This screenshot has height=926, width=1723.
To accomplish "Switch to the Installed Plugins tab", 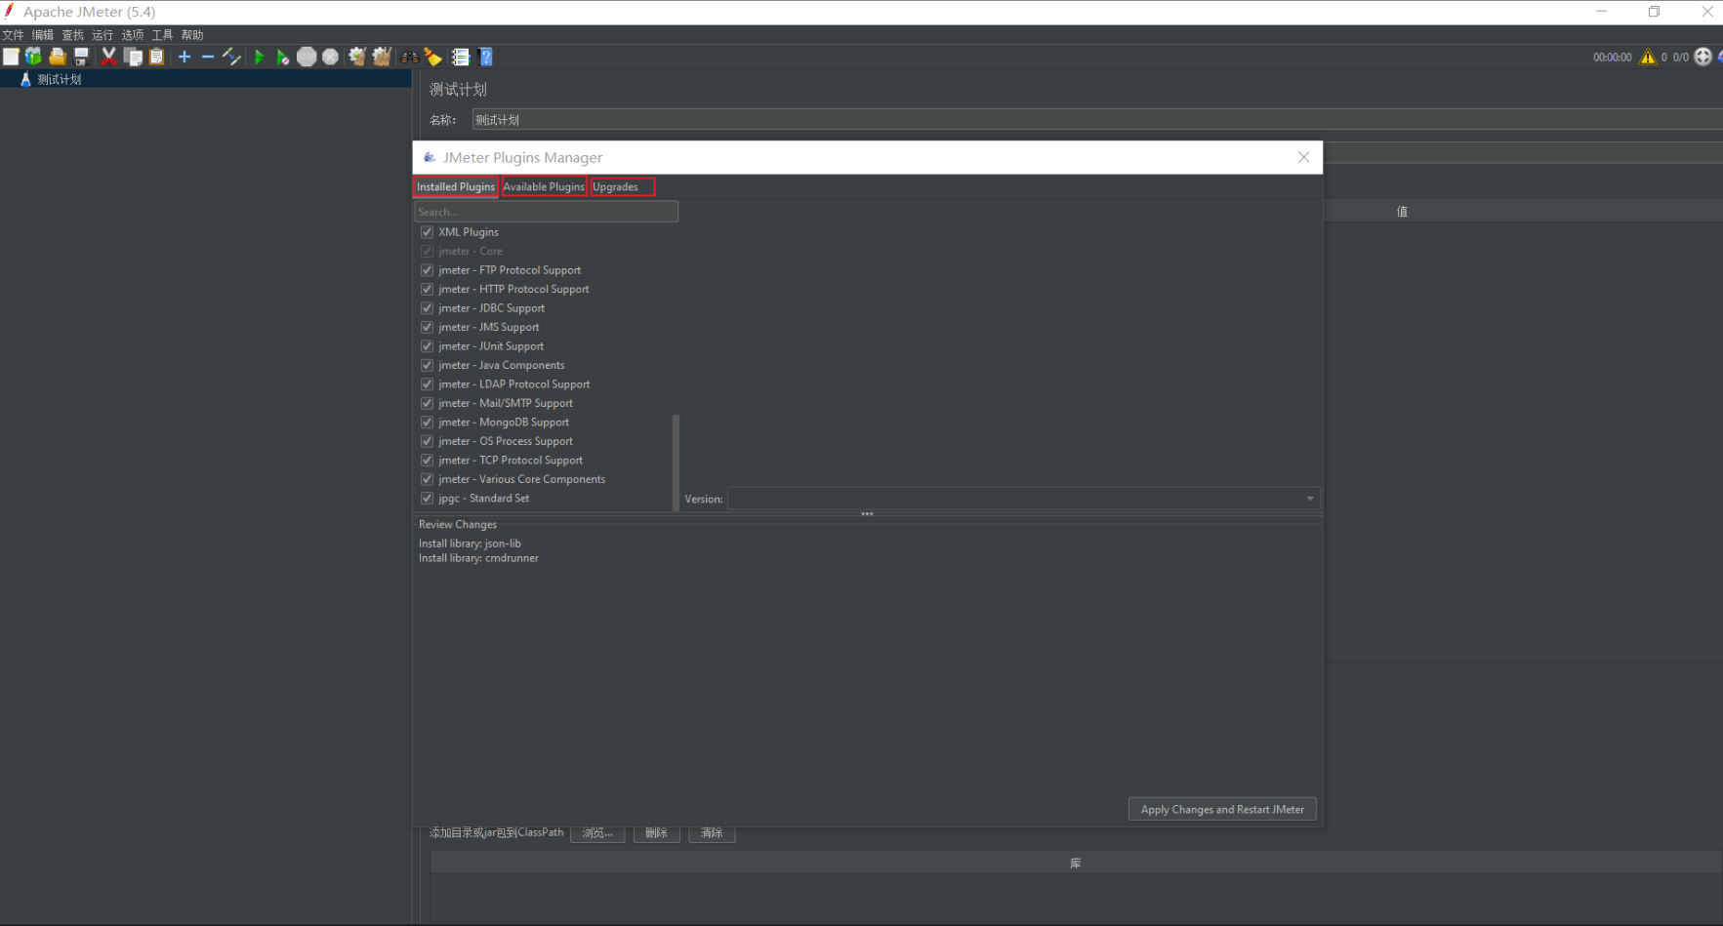I will point(456,186).
